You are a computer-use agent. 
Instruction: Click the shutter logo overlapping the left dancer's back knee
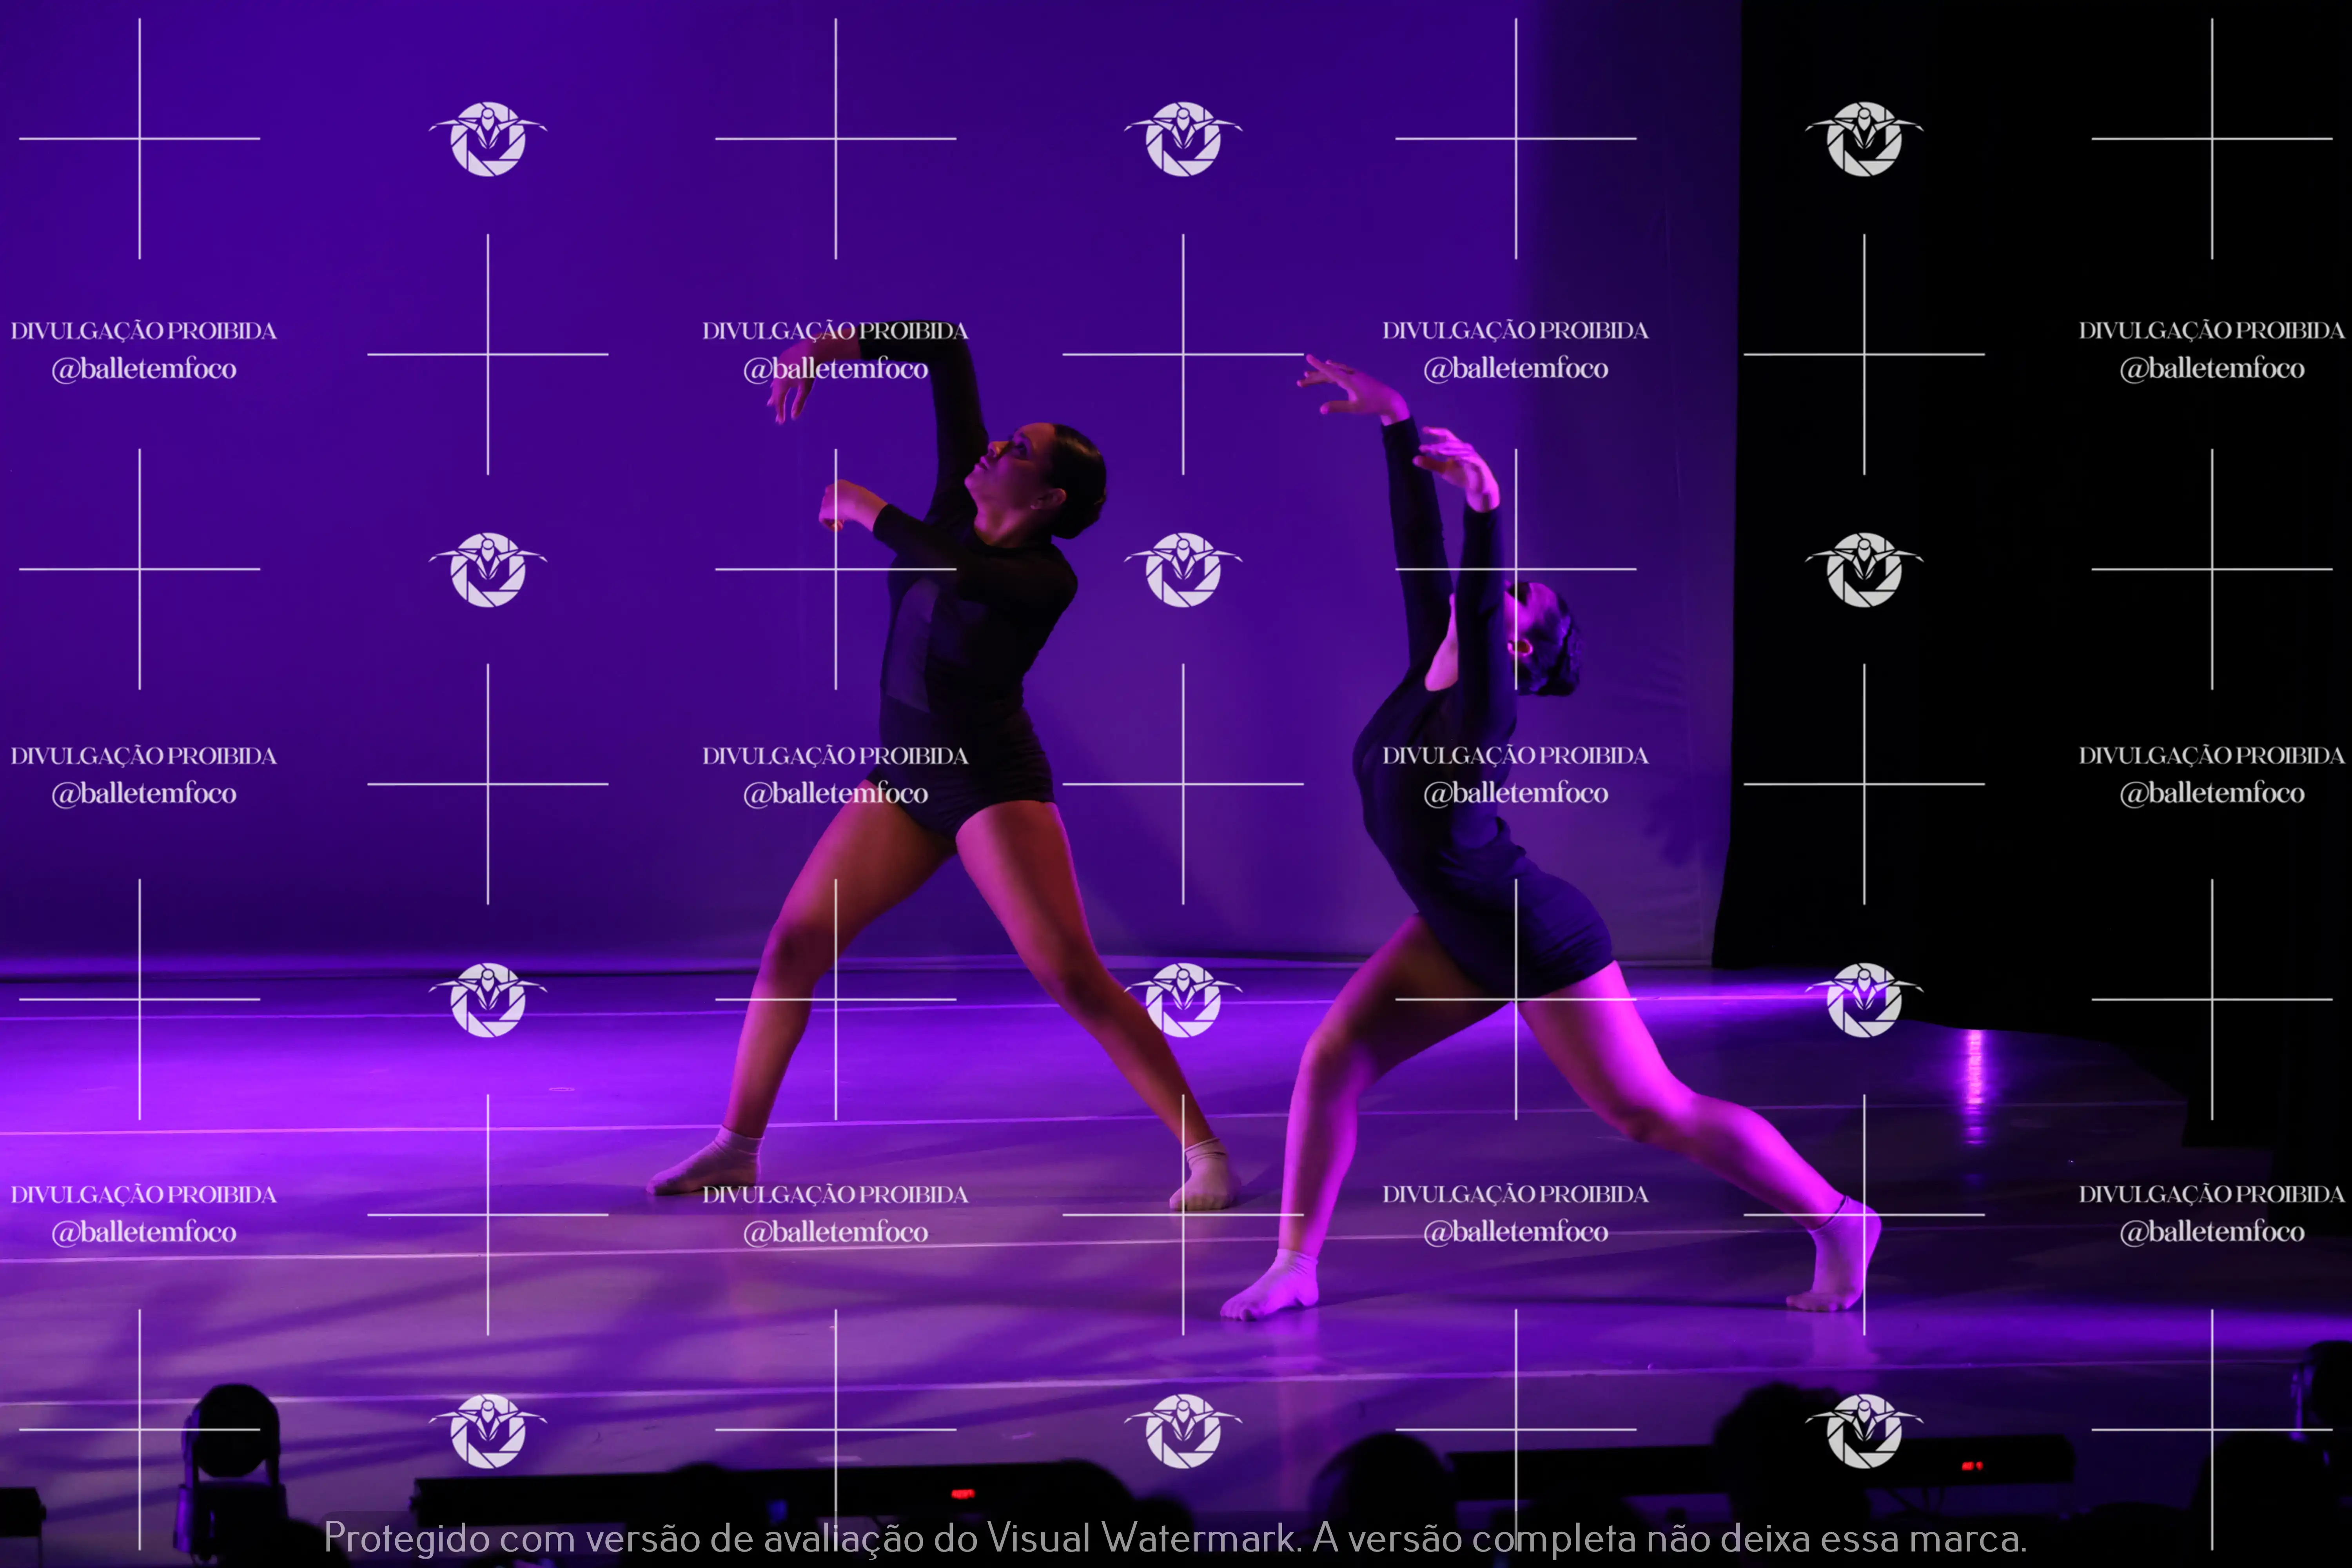pyautogui.click(x=1183, y=1000)
